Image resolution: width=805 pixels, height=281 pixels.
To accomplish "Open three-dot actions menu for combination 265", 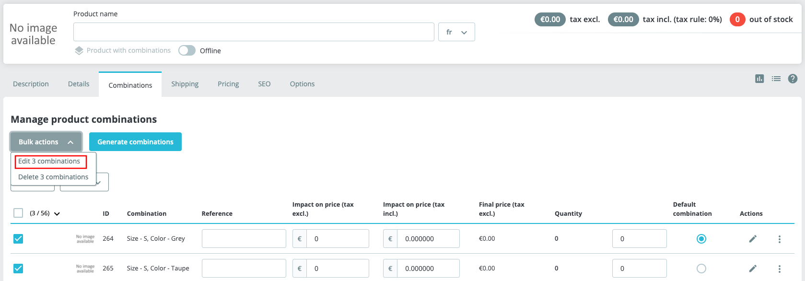I will point(780,269).
